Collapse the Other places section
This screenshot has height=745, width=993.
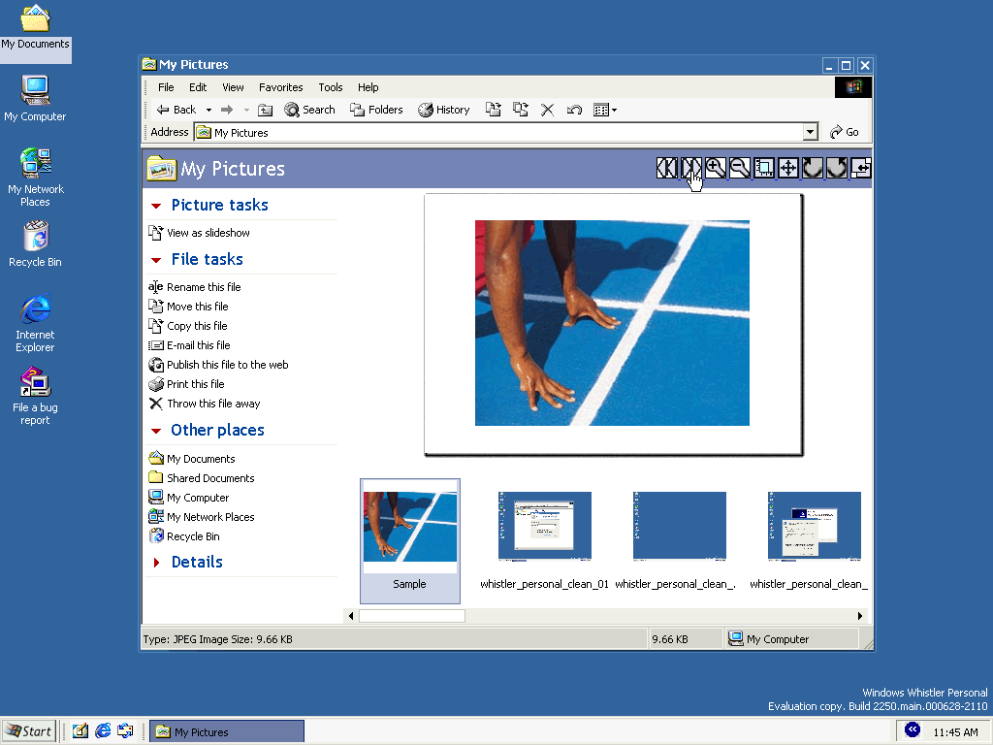pyautogui.click(x=156, y=431)
